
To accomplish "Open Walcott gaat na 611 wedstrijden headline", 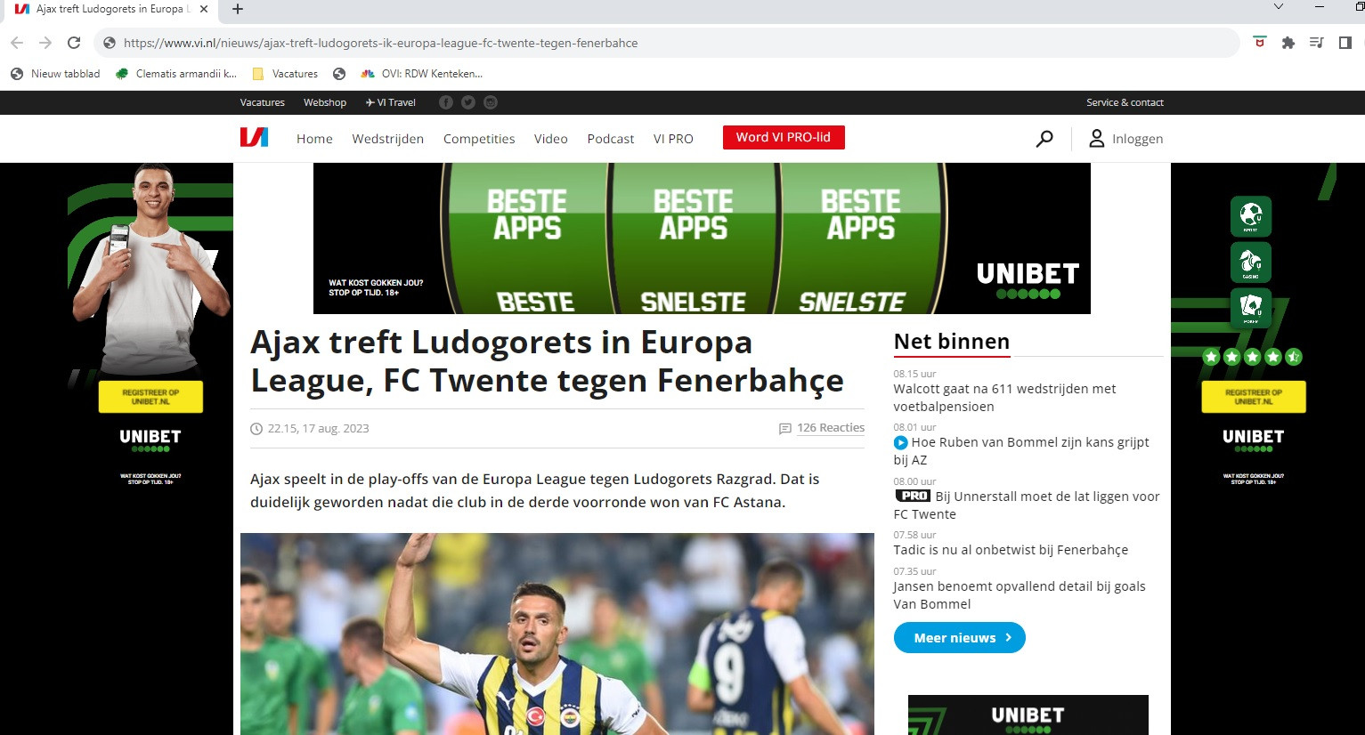I will point(1004,398).
